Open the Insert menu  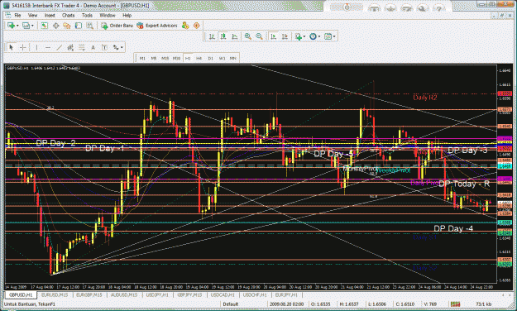tap(50, 15)
